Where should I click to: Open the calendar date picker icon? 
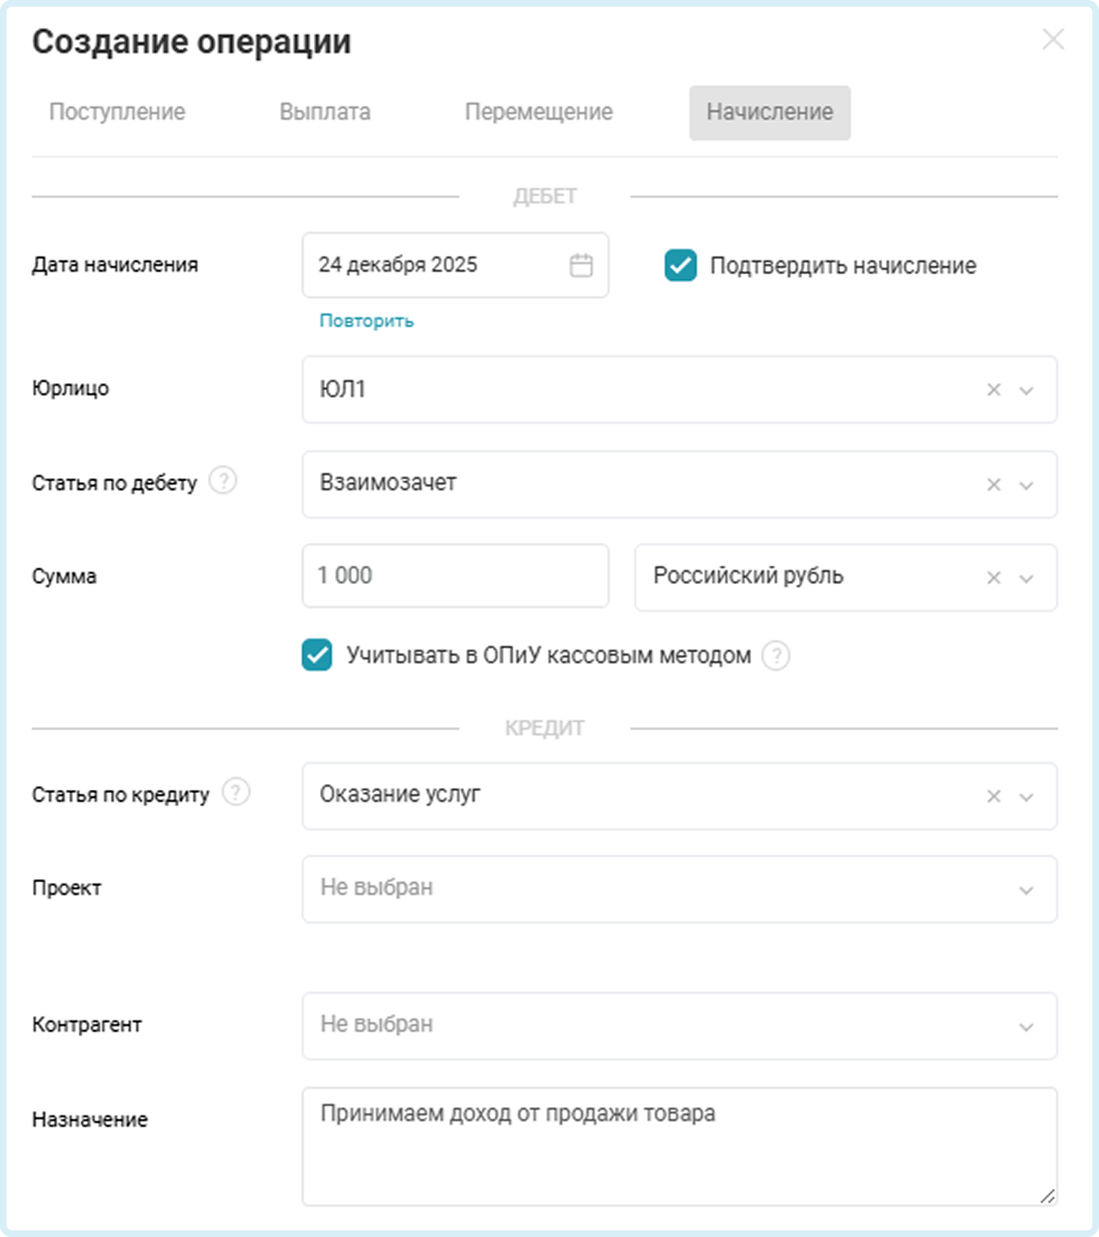click(581, 265)
